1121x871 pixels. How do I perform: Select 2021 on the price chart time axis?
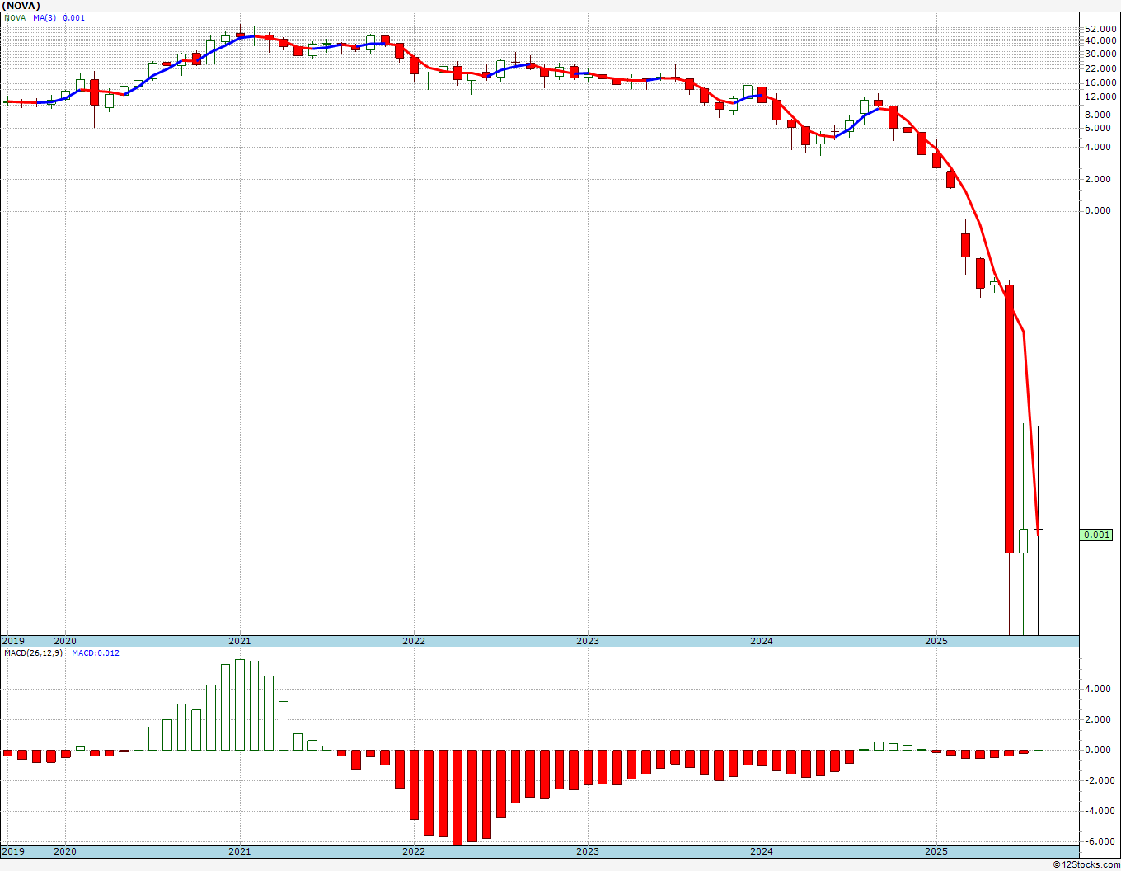tap(240, 641)
